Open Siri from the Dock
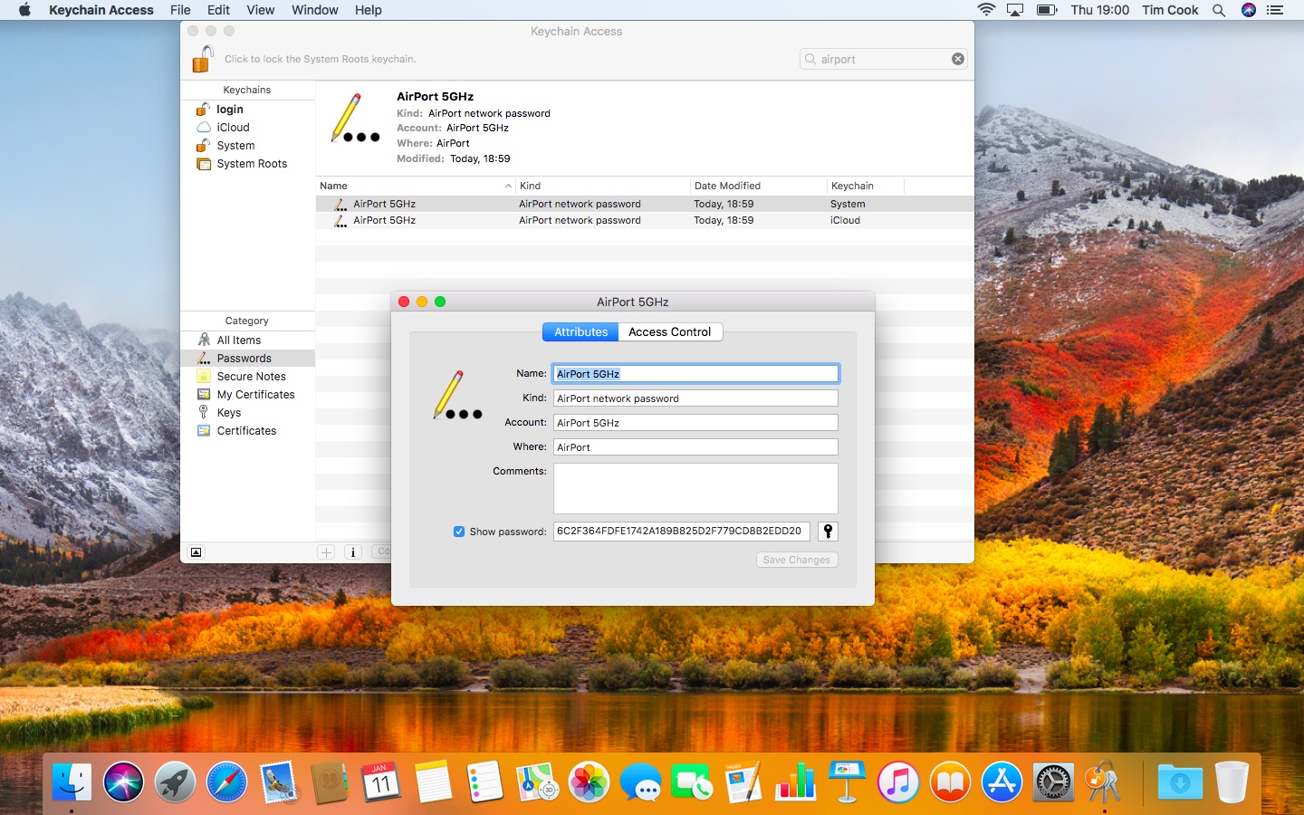 (123, 781)
